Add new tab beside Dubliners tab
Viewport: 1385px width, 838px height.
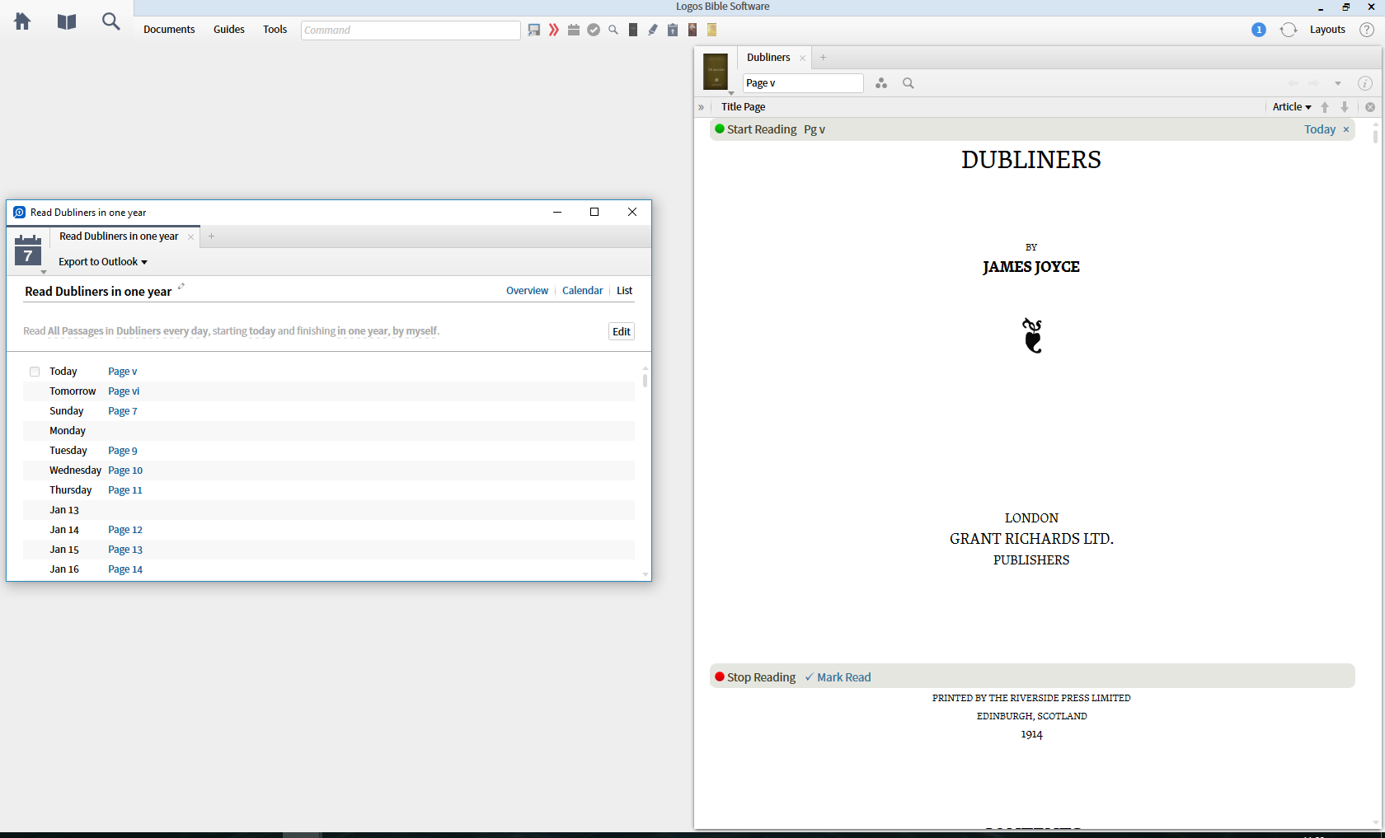click(823, 58)
